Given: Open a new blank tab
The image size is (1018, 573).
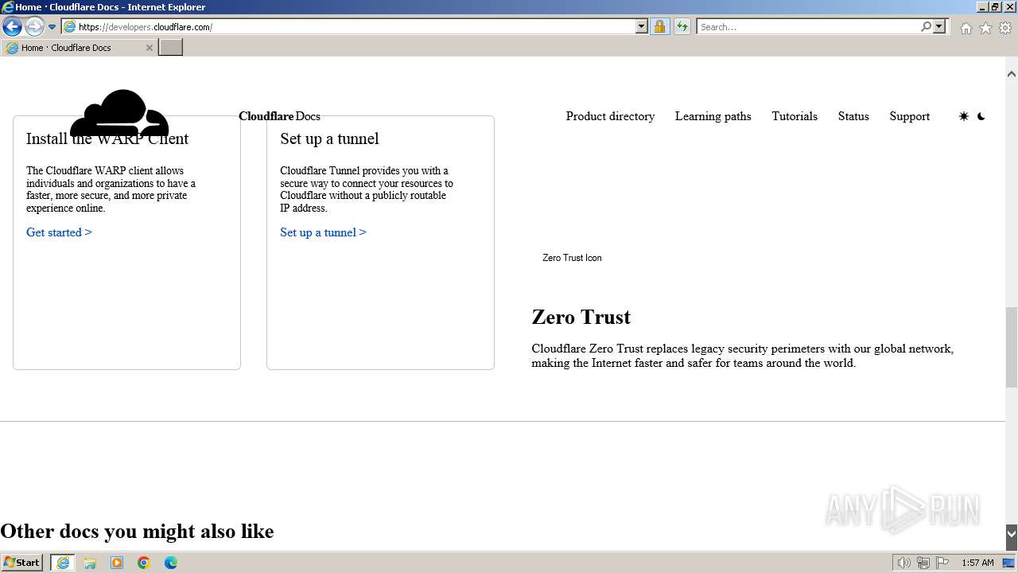Looking at the screenshot, I should (170, 48).
